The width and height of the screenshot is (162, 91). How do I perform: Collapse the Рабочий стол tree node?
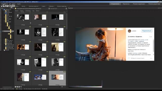(x=3, y=10)
